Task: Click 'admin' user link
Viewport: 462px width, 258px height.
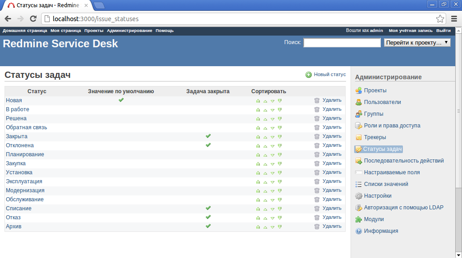Action: [376, 31]
